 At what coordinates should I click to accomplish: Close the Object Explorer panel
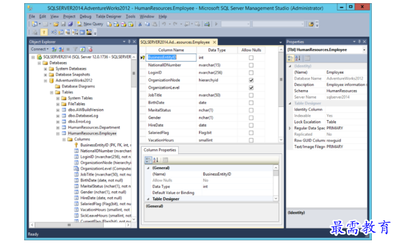[x=134, y=42]
